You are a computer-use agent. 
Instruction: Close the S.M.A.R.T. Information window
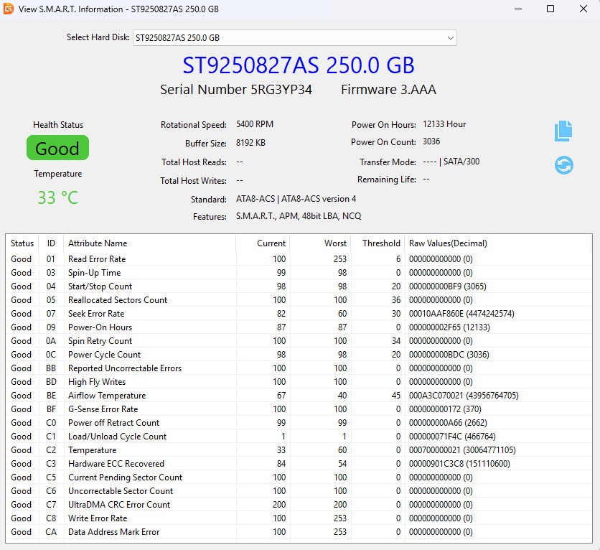(x=583, y=9)
